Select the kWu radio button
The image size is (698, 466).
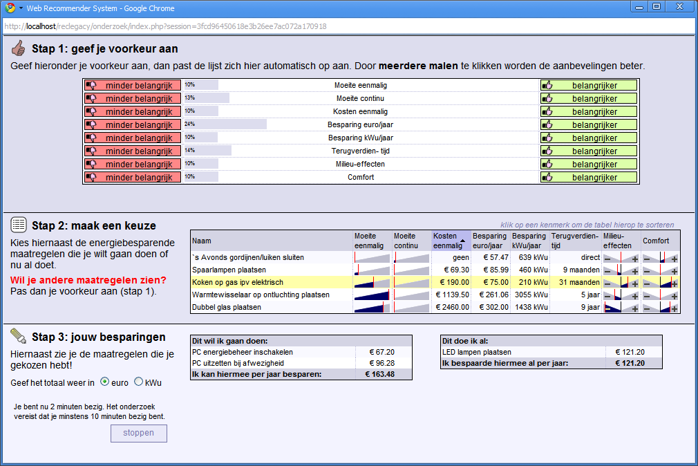tap(138, 382)
